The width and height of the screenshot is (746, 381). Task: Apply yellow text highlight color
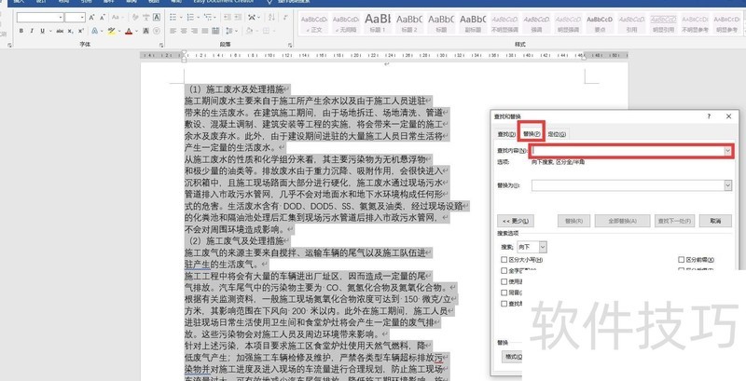pyautogui.click(x=111, y=31)
